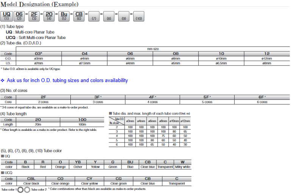
Task: Click code '03*' in tube dia. table
Action: (39, 54)
